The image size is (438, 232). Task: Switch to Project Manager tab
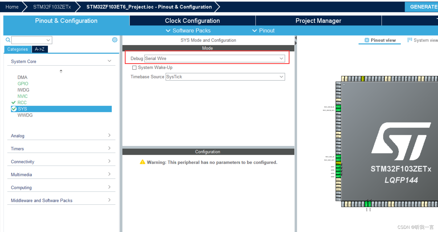pyautogui.click(x=319, y=21)
